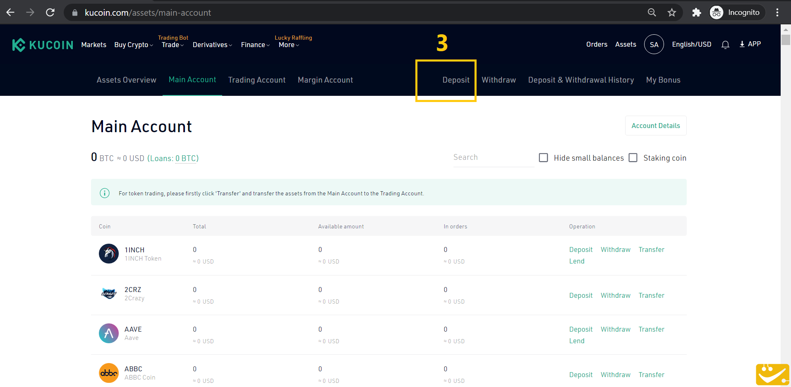791x387 pixels.
Task: Click the browser forward arrow
Action: (x=30, y=12)
